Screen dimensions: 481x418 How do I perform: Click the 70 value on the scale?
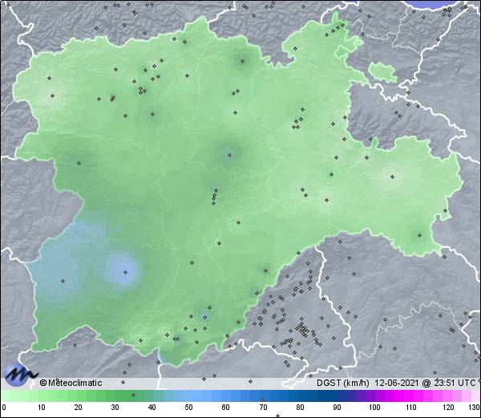pos(263,408)
